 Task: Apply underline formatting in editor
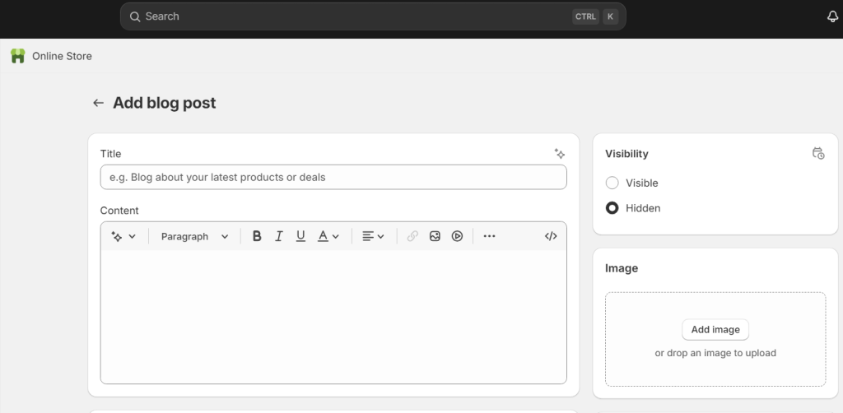tap(300, 236)
